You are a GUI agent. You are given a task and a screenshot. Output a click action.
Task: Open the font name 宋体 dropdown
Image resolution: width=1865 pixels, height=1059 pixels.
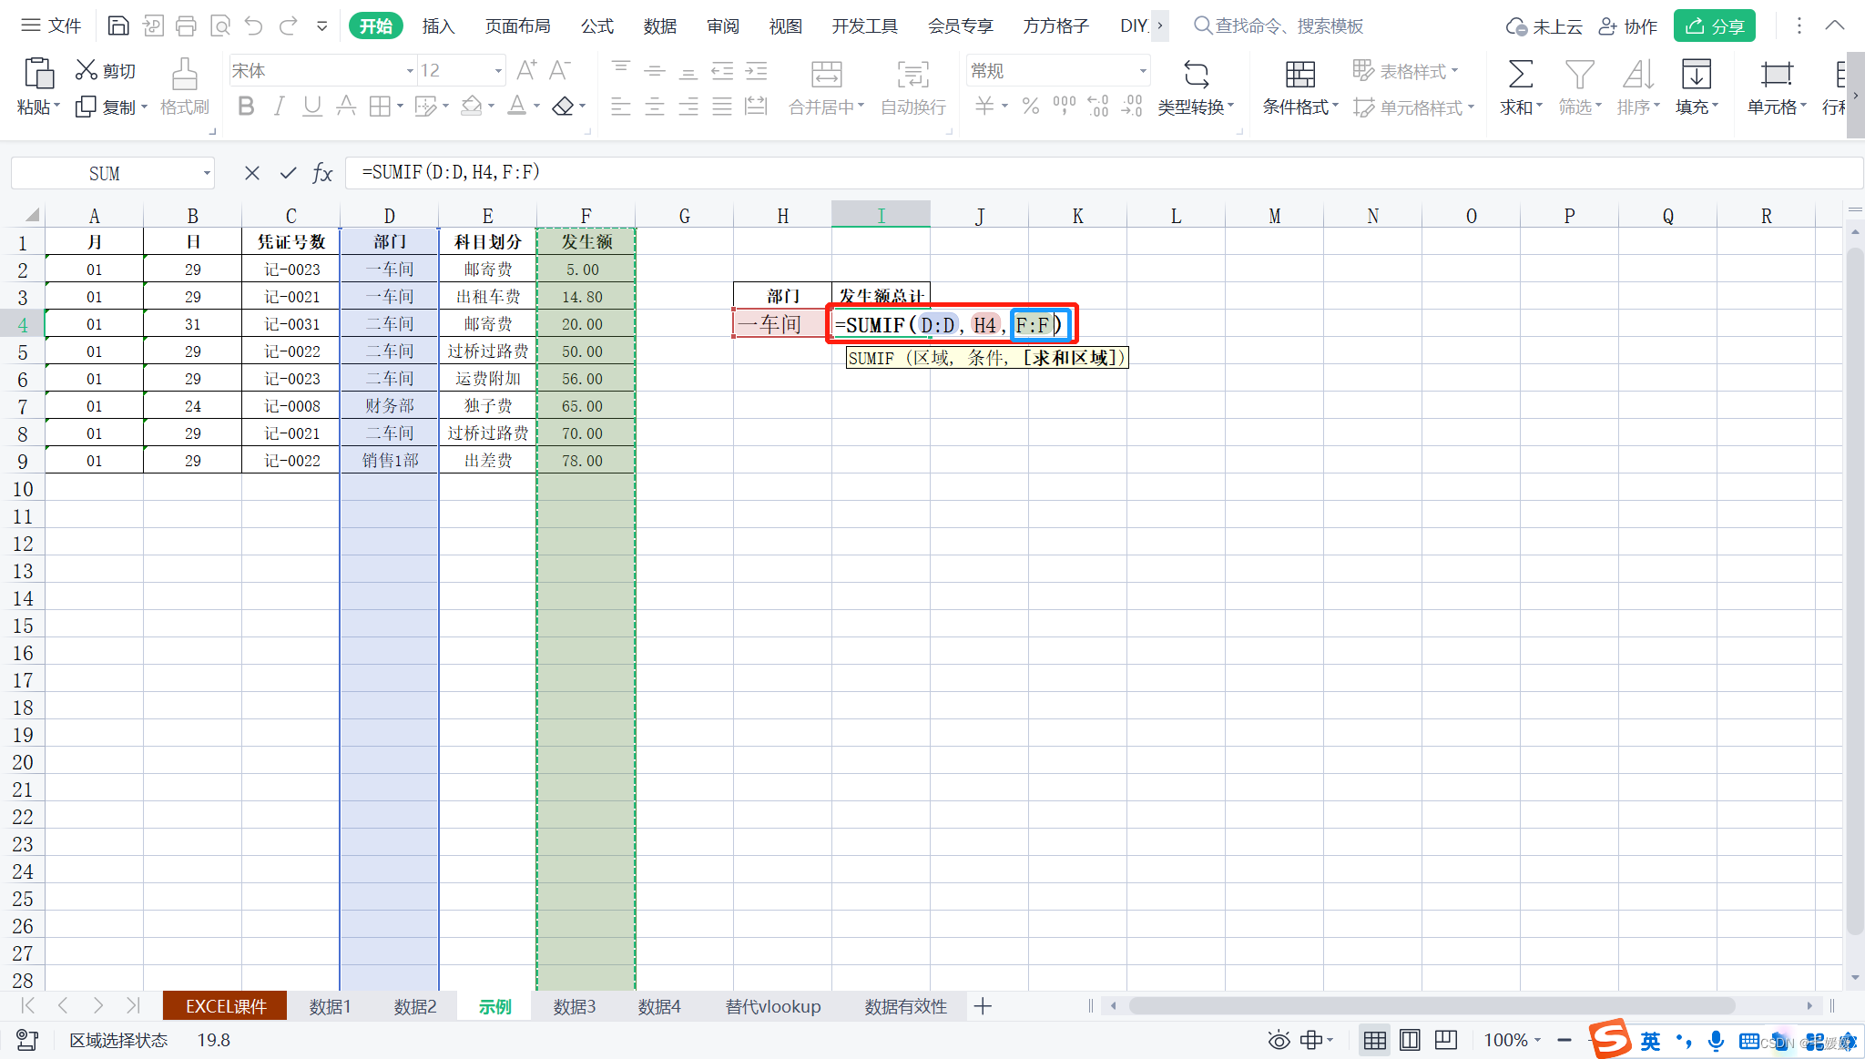click(x=410, y=71)
